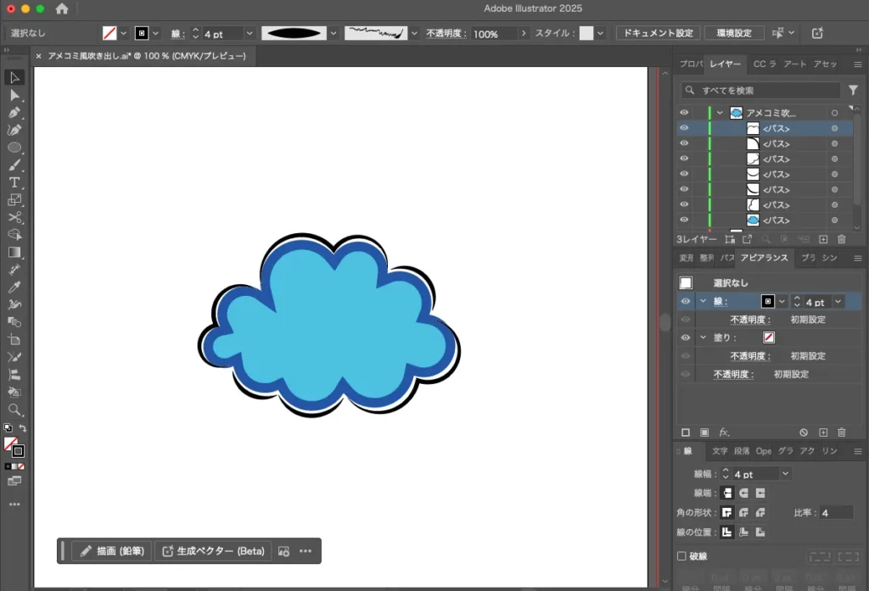The width and height of the screenshot is (869, 591).
Task: Collapse the アメコミ吹... layer group
Action: (720, 112)
